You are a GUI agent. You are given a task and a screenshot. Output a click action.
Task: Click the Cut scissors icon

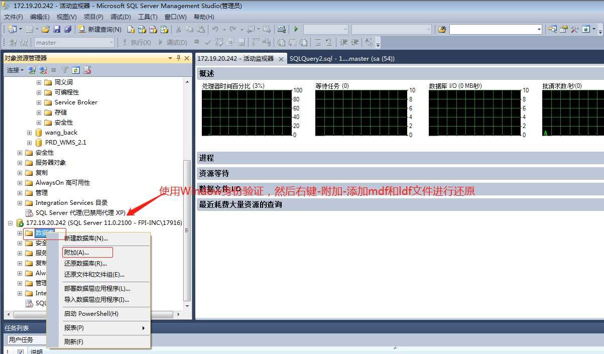[178, 30]
